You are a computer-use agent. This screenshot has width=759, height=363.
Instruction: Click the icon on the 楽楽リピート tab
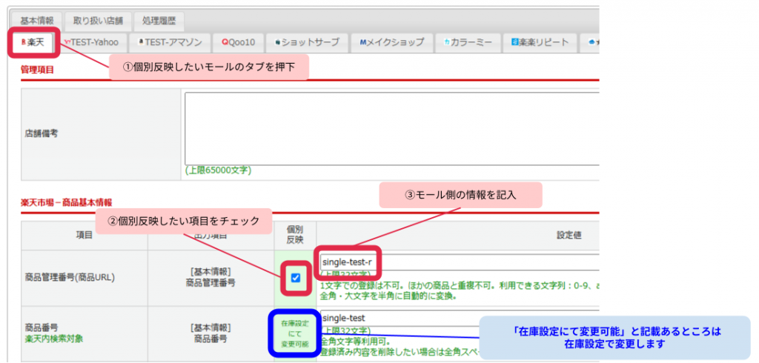[515, 42]
